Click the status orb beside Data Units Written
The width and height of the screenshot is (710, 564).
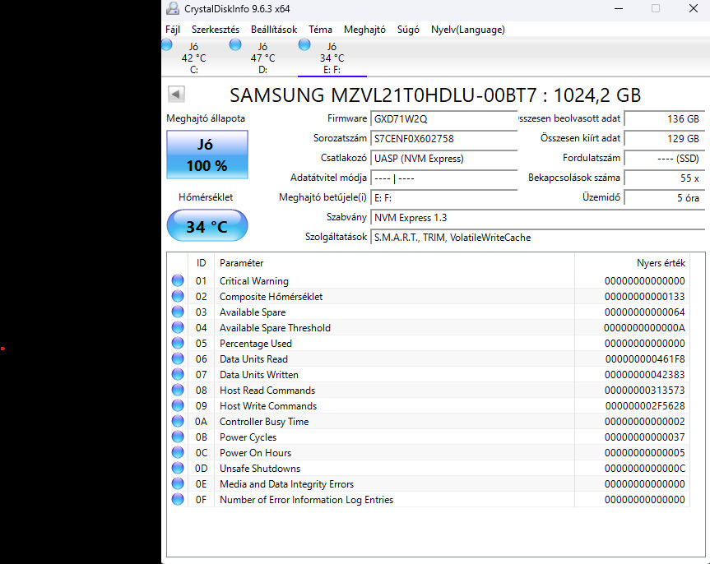(x=178, y=374)
